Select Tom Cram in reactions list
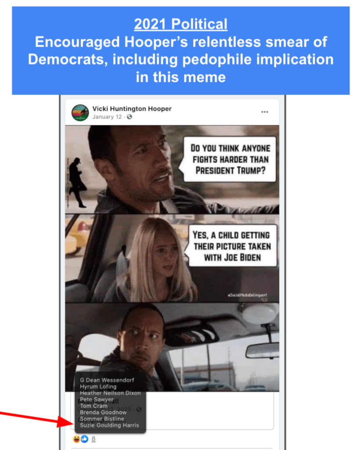357x450 pixels. coord(94,406)
